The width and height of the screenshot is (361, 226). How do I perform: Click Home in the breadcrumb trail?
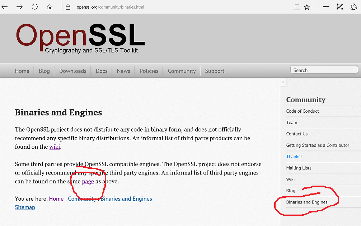(56, 198)
